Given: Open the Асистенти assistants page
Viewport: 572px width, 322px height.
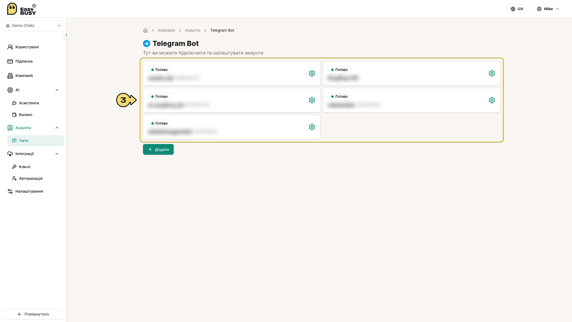Looking at the screenshot, I should click(x=35, y=103).
